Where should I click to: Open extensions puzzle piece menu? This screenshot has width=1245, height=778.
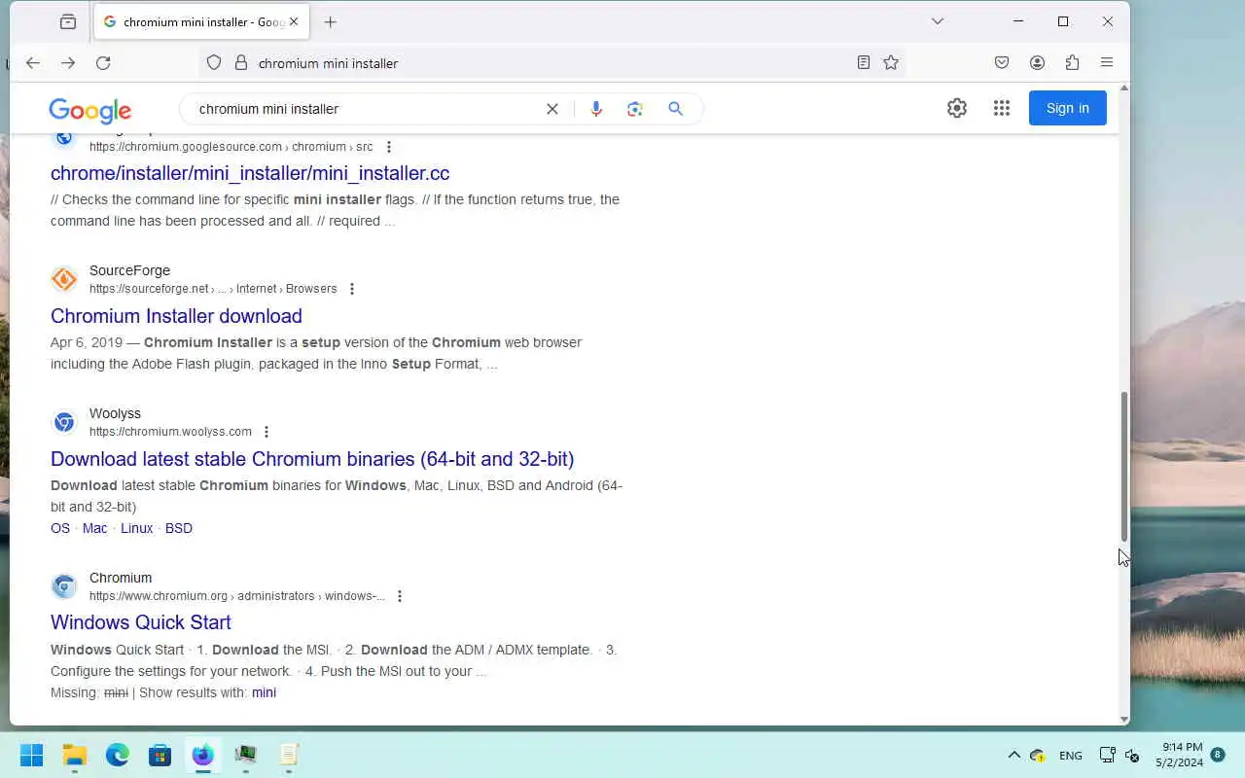pos(1072,63)
